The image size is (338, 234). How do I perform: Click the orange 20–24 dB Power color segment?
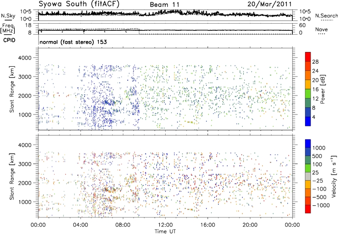(308, 75)
